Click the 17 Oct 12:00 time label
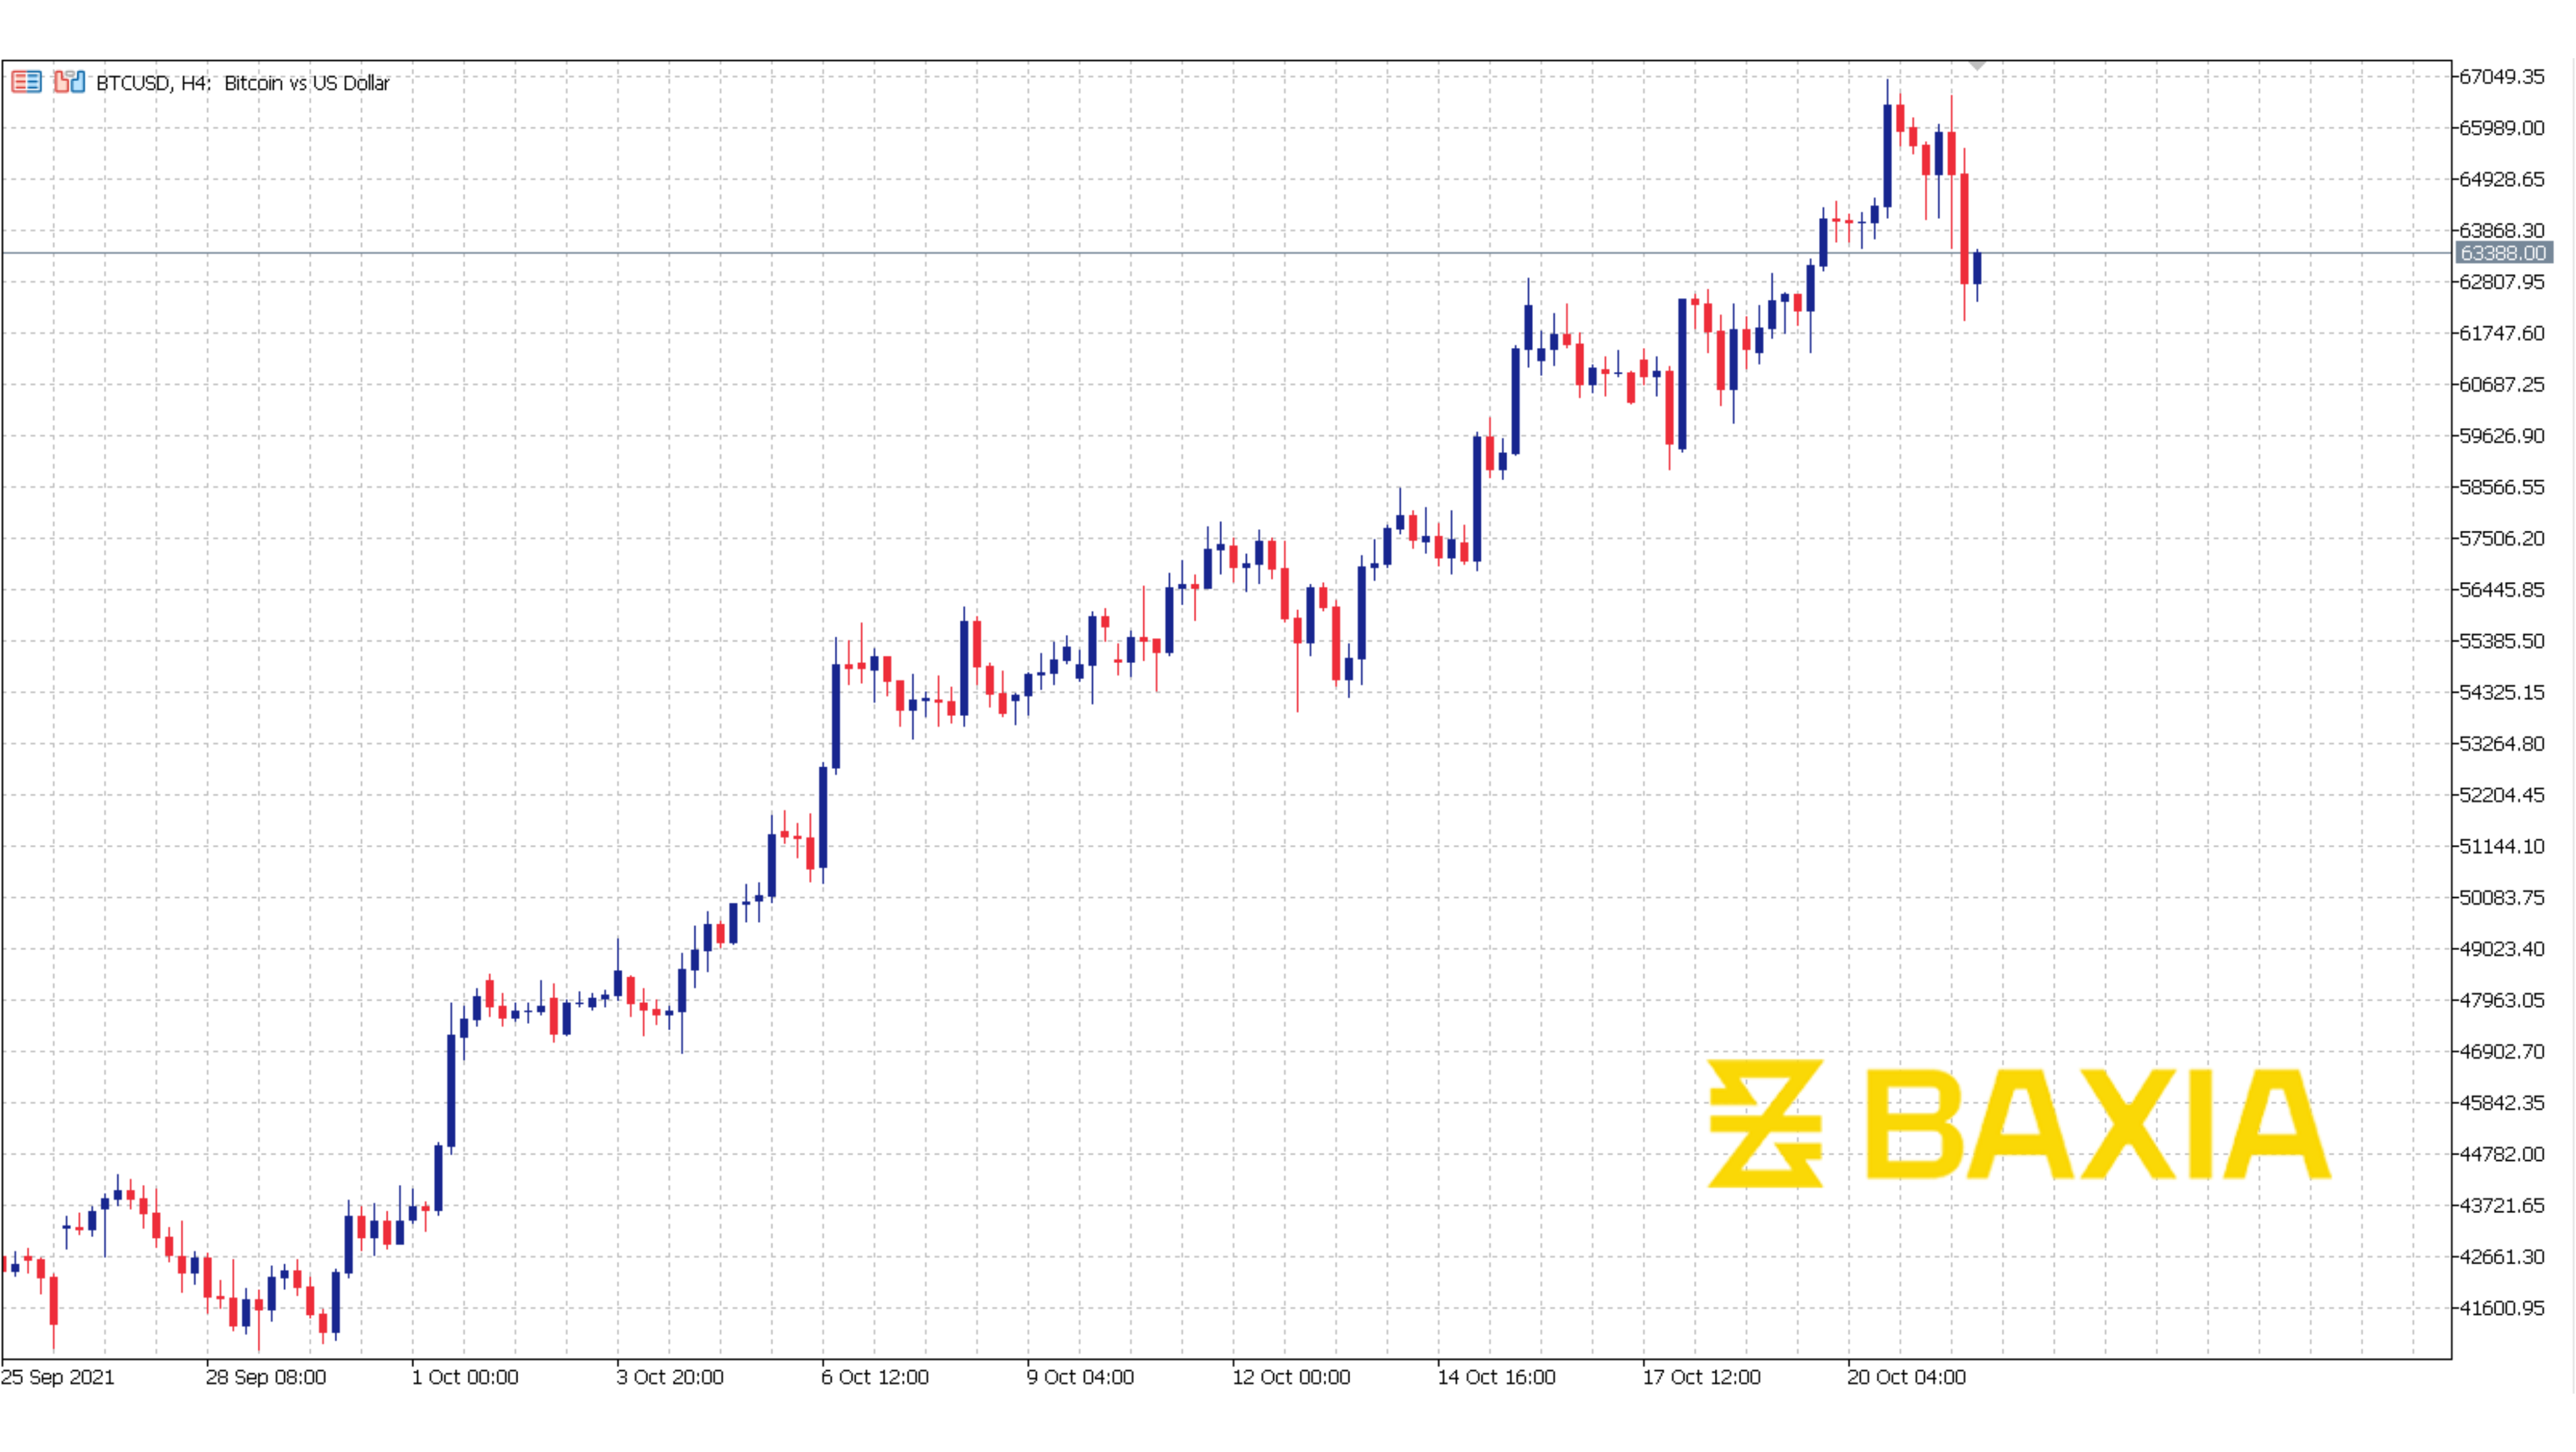This screenshot has width=2576, height=1452. point(1702,1377)
